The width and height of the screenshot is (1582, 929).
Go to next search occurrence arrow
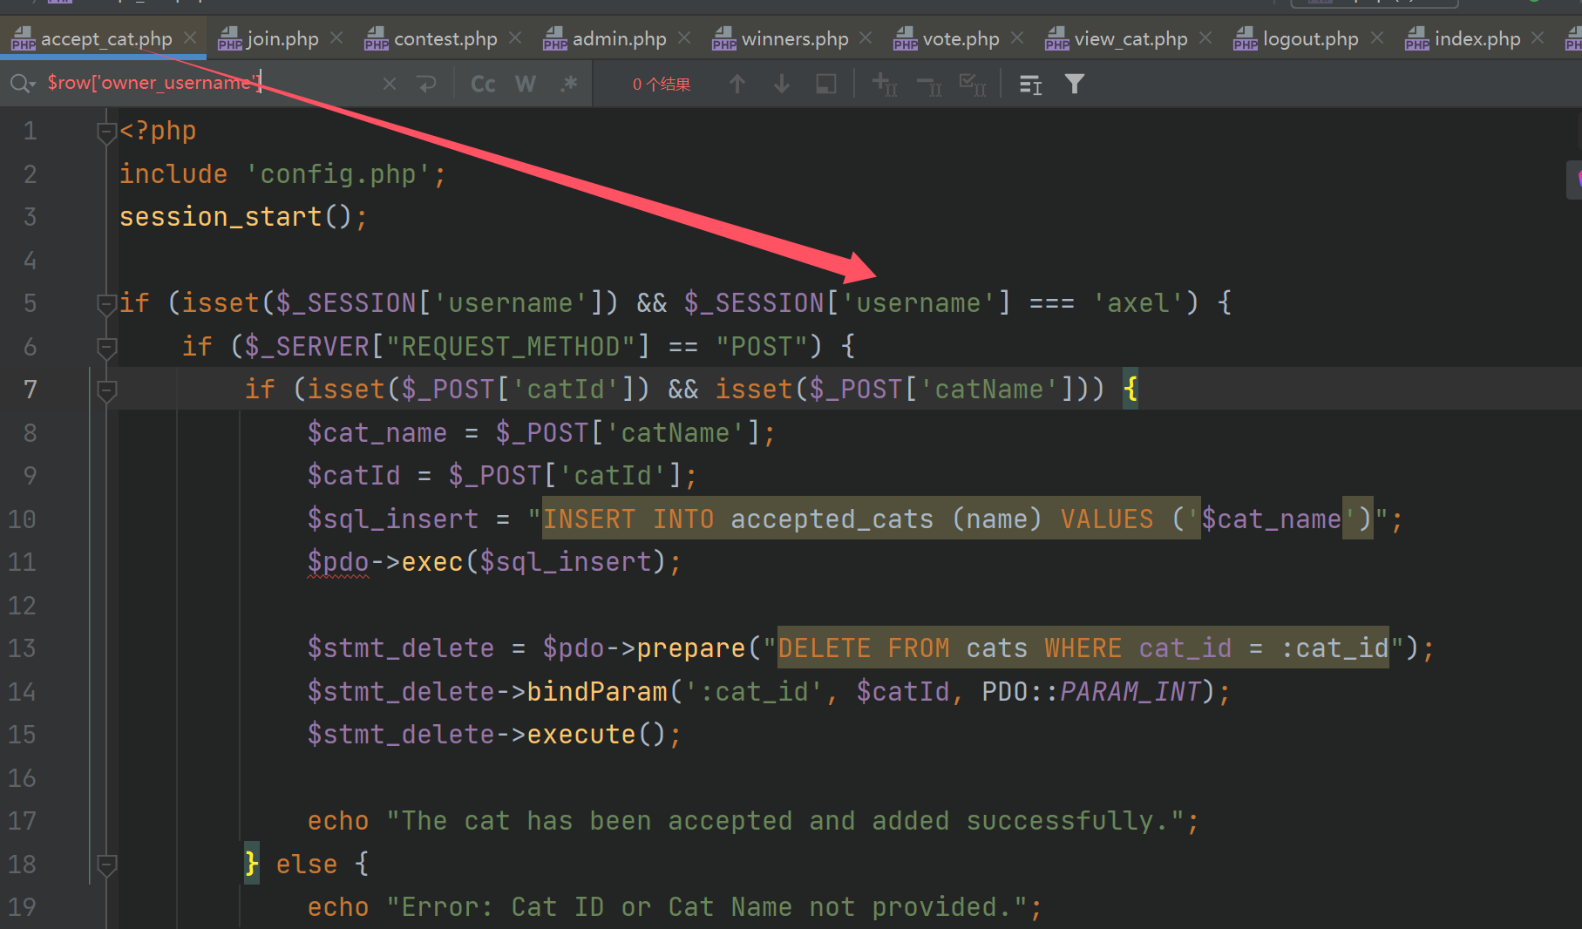(782, 84)
